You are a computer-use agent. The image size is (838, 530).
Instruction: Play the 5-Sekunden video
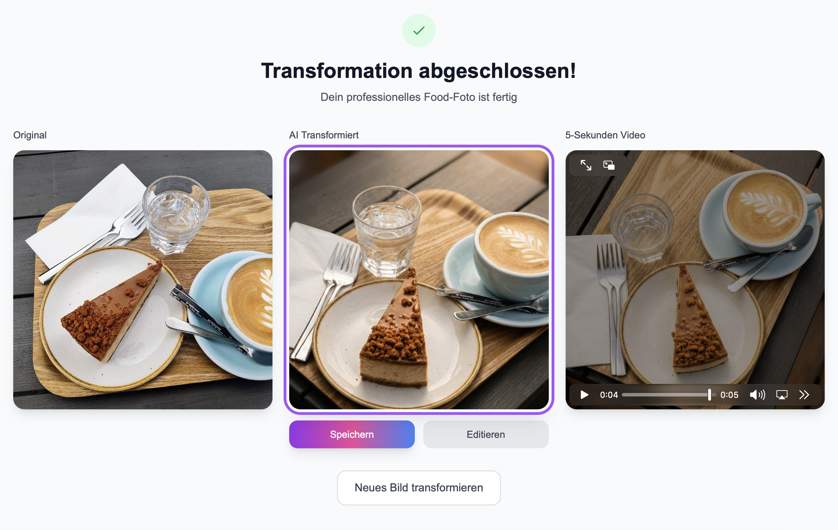point(584,395)
